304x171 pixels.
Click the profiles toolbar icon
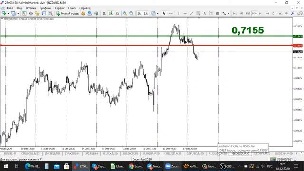[13, 13]
